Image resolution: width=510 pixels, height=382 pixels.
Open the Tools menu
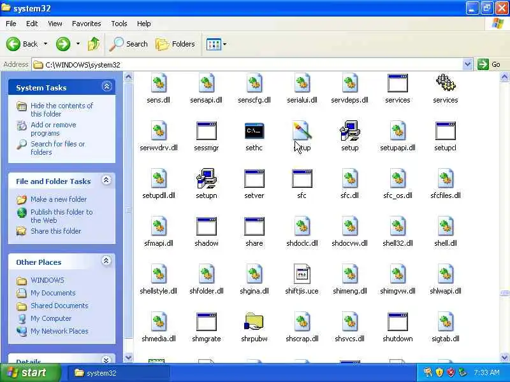[119, 24]
